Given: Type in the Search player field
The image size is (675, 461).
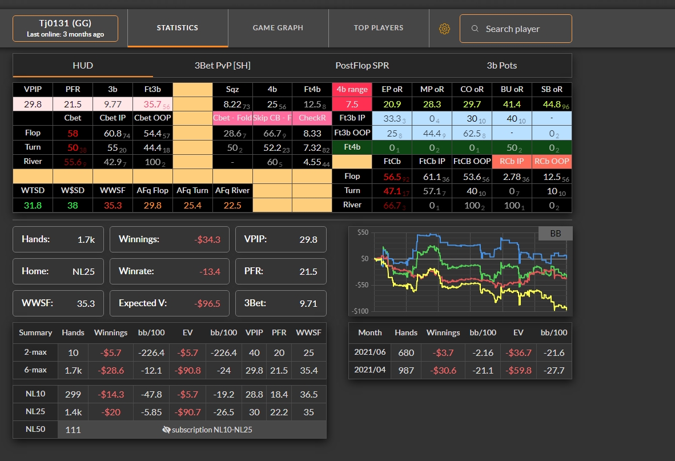Looking at the screenshot, I should click(x=523, y=29).
